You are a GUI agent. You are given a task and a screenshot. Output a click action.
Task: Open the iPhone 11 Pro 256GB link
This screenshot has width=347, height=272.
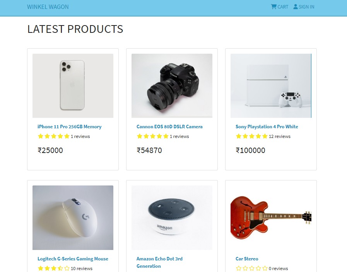click(x=69, y=126)
